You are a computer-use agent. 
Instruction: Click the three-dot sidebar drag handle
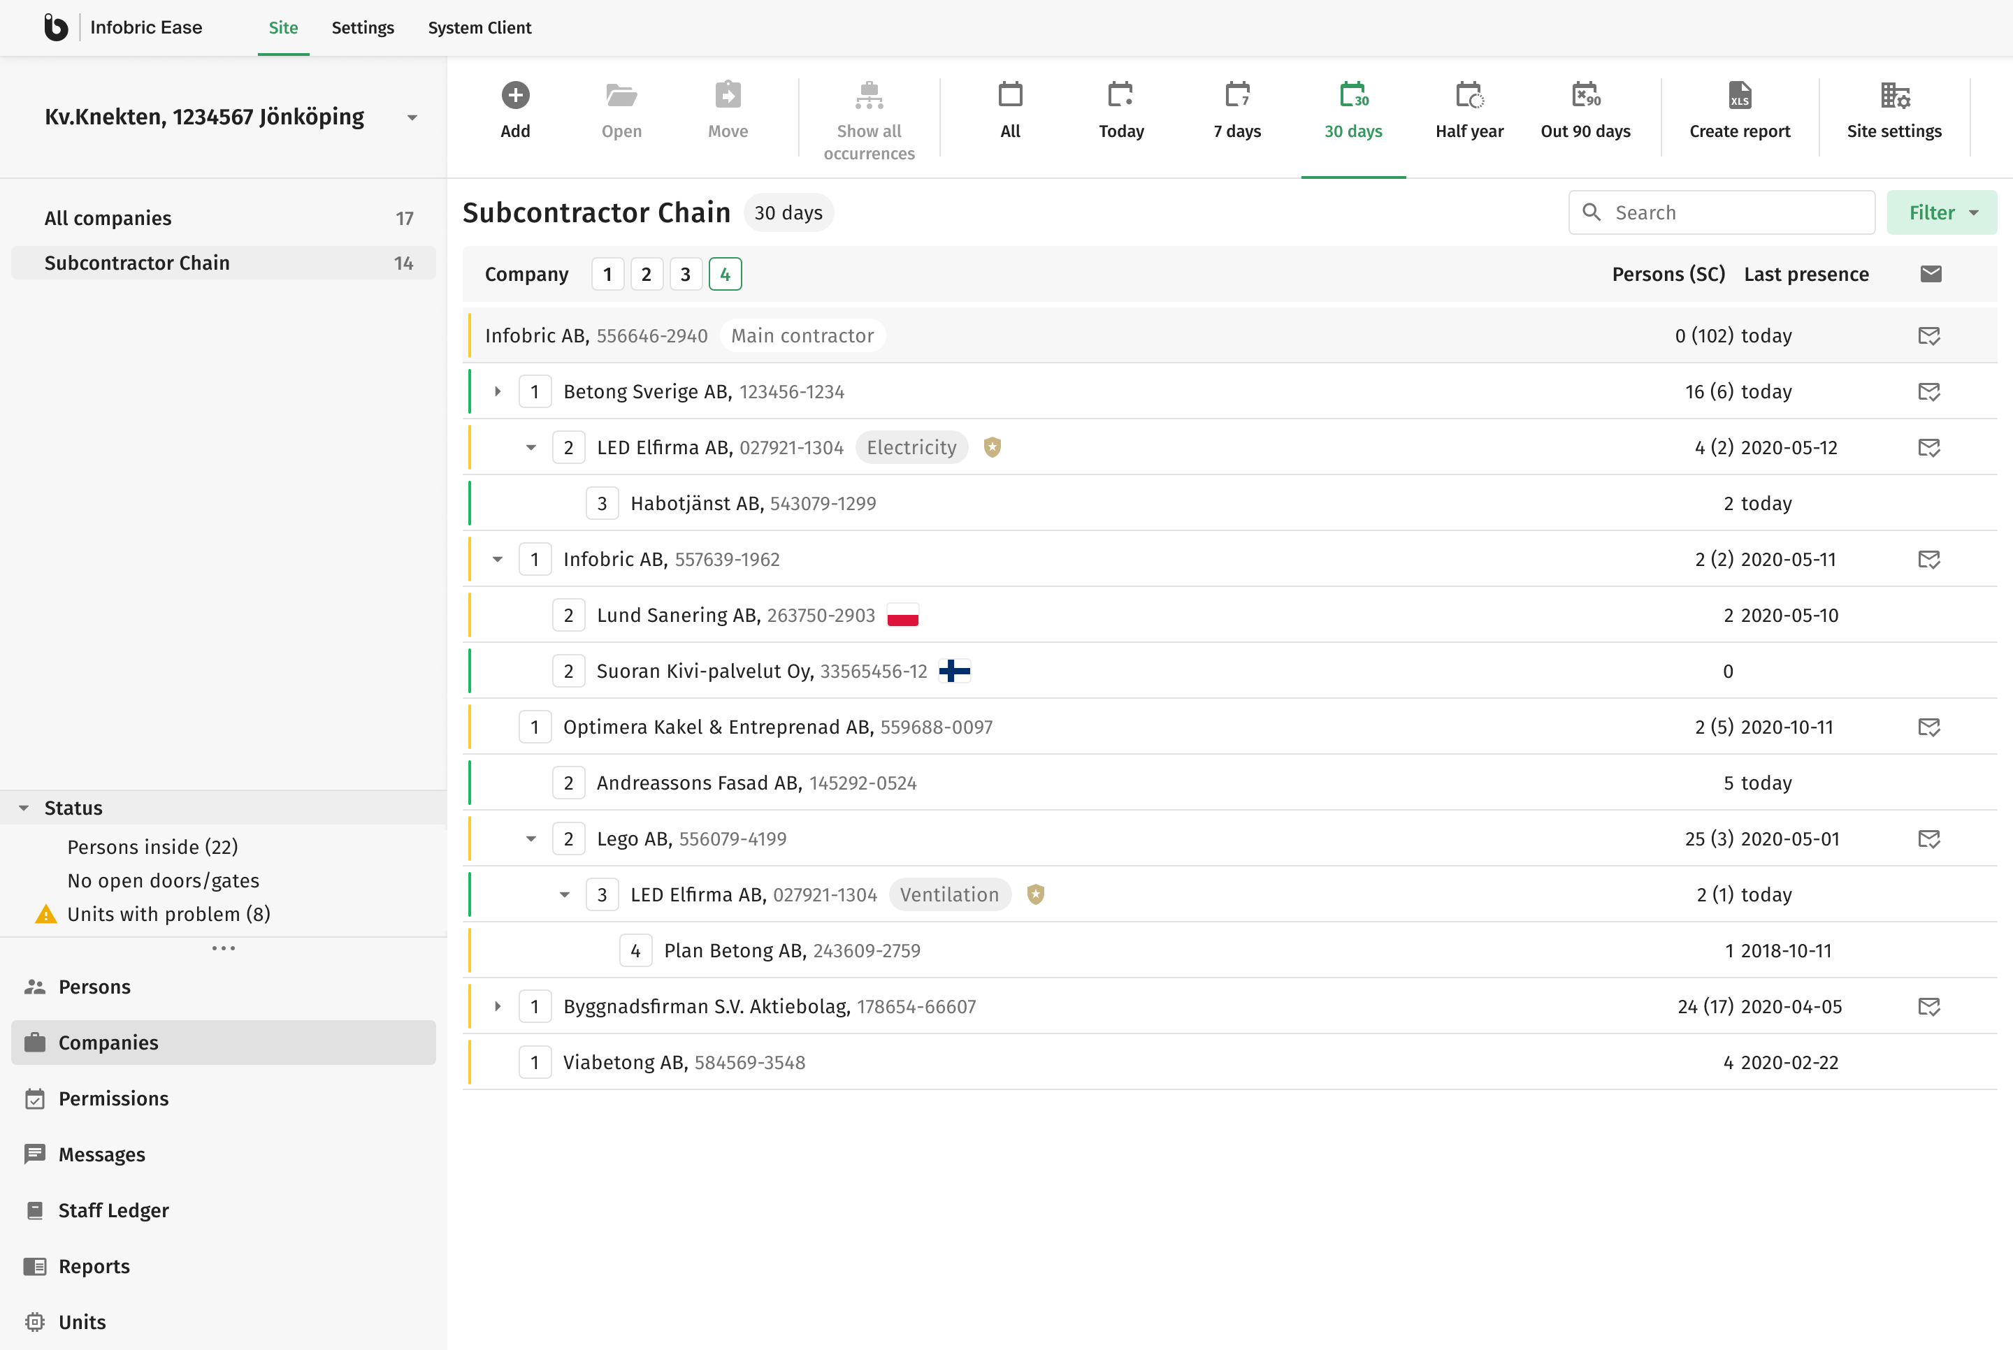(x=223, y=949)
